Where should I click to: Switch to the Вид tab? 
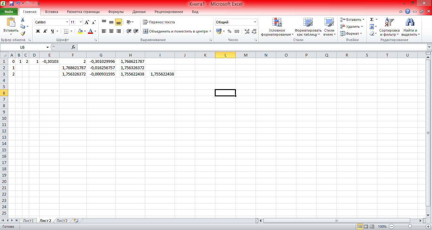pos(195,12)
